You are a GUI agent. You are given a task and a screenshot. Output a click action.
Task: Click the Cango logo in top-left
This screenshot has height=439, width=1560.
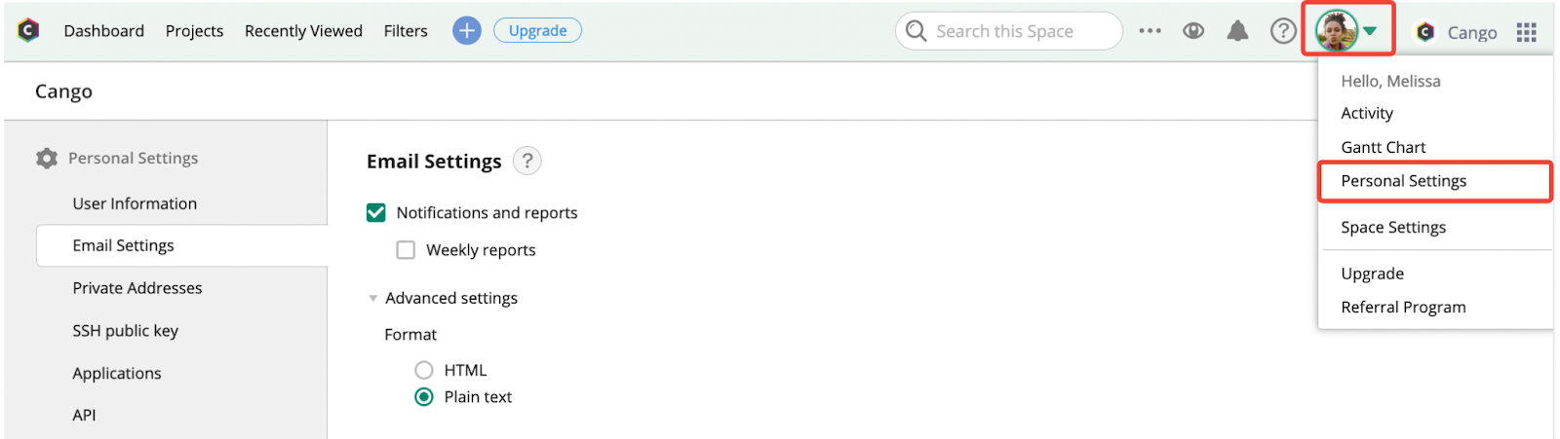(x=28, y=31)
